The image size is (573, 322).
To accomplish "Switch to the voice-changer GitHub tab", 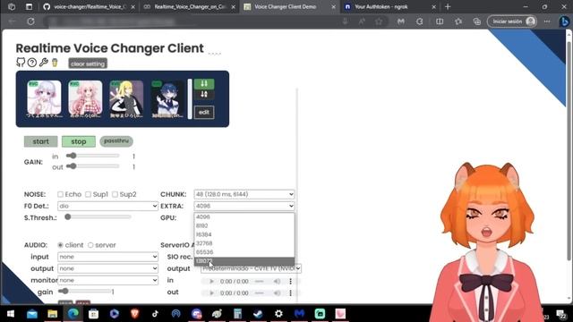I will pos(90,6).
